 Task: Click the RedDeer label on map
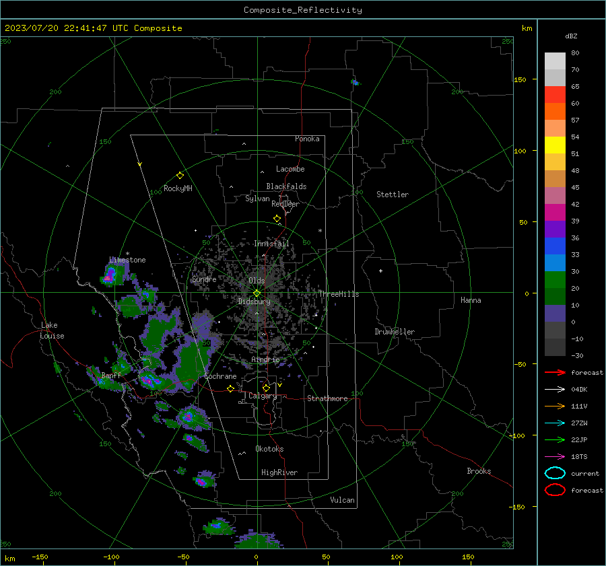click(285, 204)
